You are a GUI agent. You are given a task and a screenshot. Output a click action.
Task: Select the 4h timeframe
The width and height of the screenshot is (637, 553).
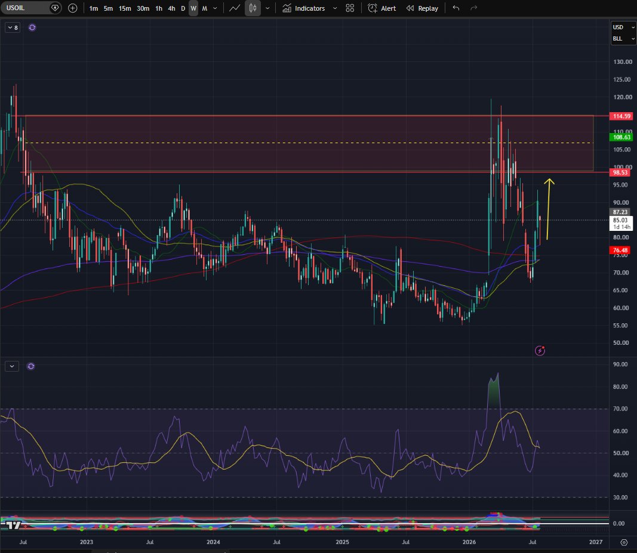point(171,8)
